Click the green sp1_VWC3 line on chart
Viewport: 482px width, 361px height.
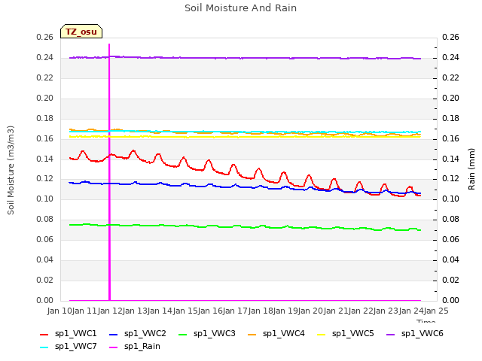(x=246, y=227)
